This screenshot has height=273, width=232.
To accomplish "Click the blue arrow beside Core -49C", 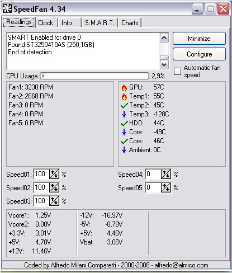I will point(124,132).
